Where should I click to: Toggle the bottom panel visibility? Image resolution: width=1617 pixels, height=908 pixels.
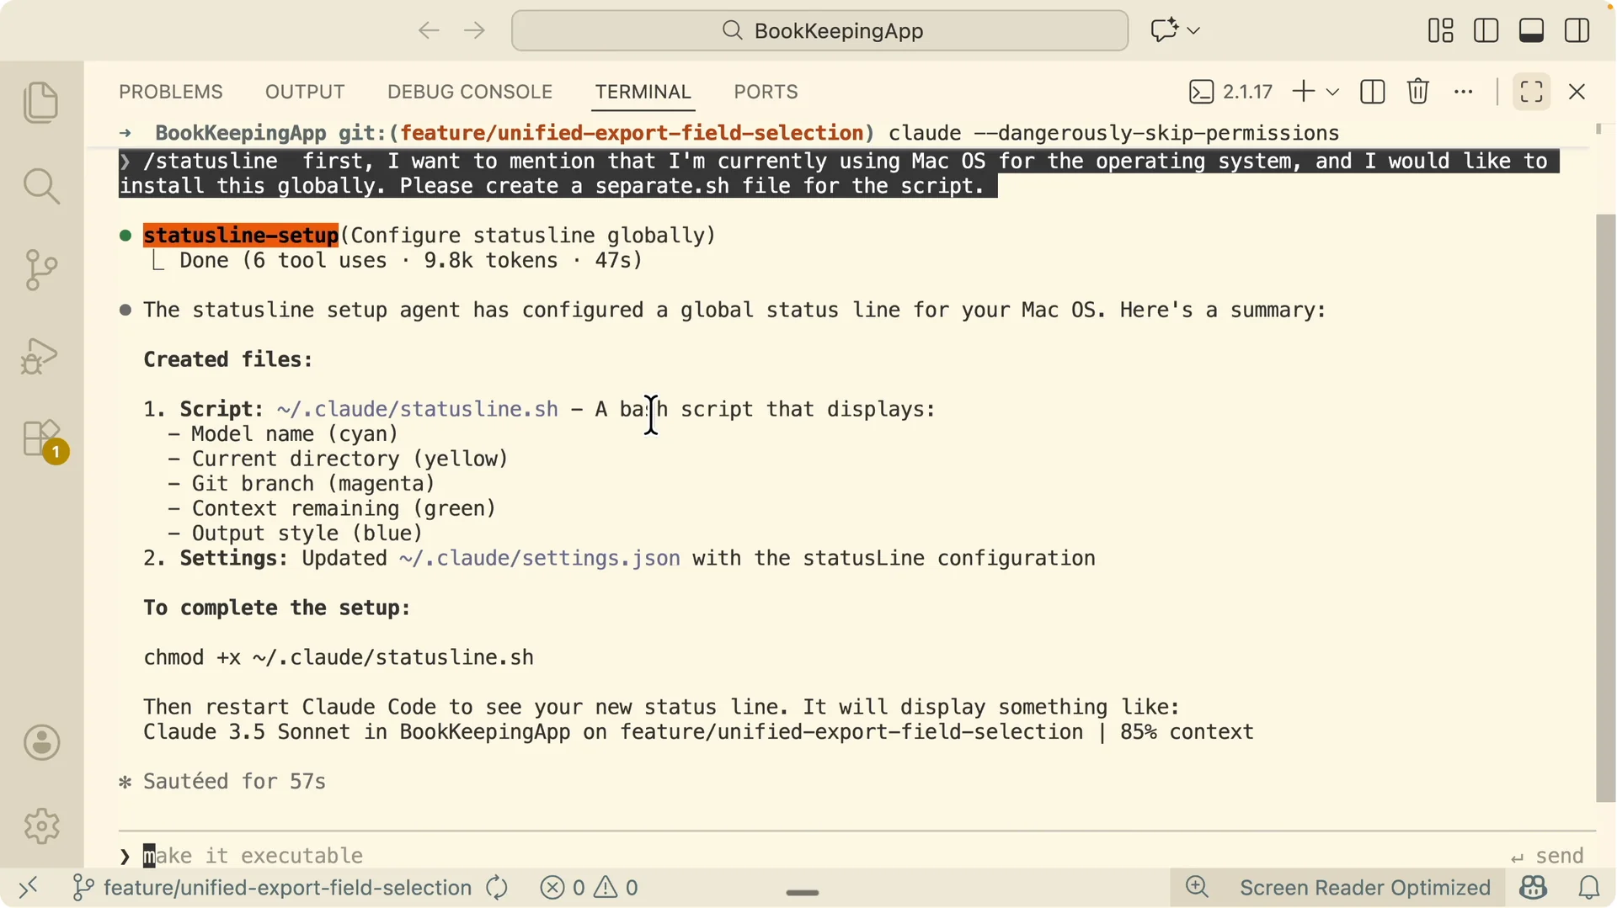click(1532, 31)
